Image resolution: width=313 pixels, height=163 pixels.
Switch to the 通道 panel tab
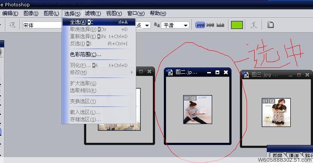coord(294,155)
